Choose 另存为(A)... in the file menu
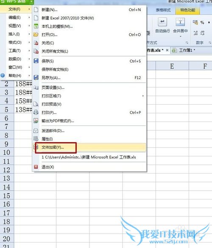The height and width of the screenshot is (248, 212). pos(89,78)
